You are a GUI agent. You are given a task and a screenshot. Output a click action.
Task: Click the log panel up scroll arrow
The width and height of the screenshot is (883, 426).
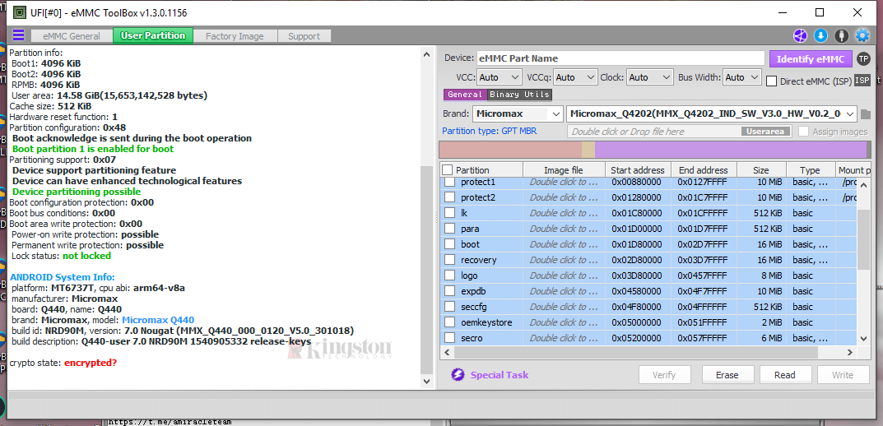click(x=427, y=53)
